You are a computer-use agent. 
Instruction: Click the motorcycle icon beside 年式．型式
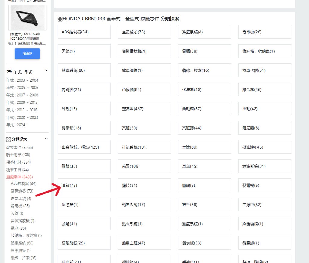[x=9, y=71]
